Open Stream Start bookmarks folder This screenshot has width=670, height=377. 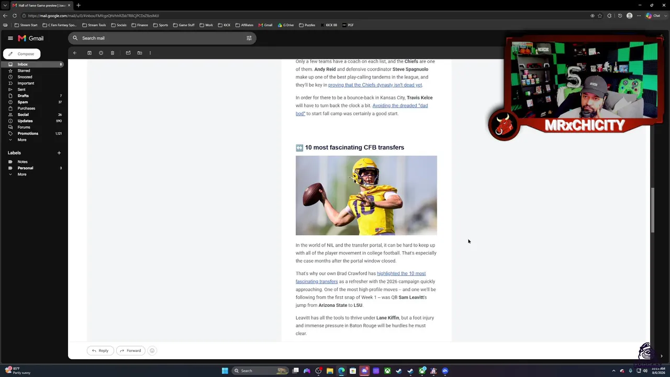pos(26,25)
